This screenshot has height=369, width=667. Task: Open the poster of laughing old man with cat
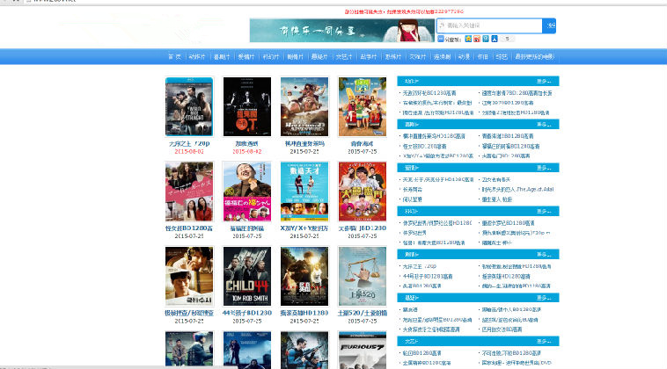point(247,192)
